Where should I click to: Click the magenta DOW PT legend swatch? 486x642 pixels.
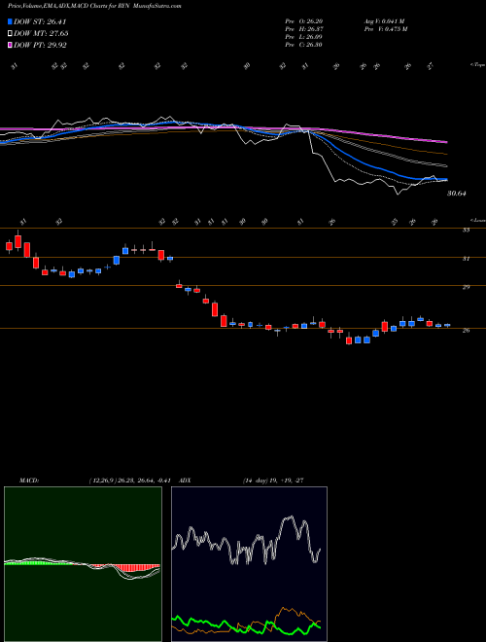11,45
